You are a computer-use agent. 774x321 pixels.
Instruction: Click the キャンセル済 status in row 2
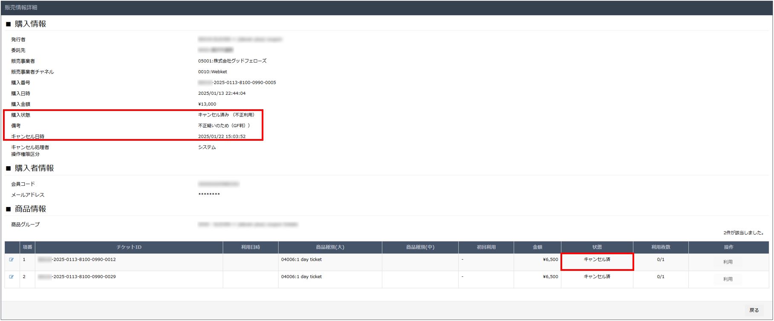(x=597, y=277)
